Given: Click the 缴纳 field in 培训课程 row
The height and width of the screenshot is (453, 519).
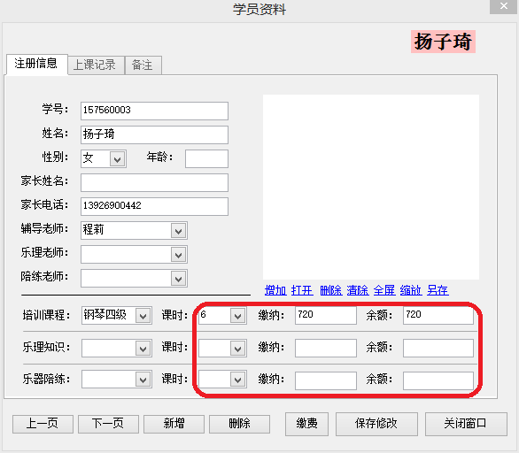Looking at the screenshot, I should click(326, 315).
